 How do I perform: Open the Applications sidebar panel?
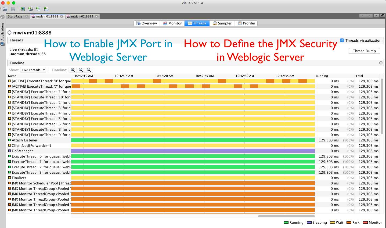coord(2,31)
